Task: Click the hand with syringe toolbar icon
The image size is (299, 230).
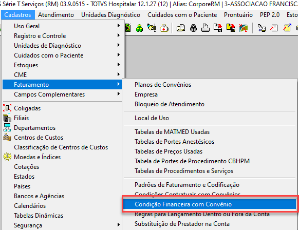Action: pyautogui.click(x=152, y=28)
